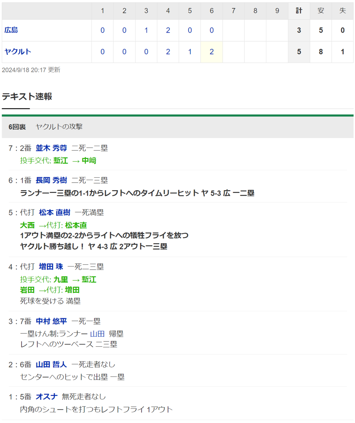This screenshot has height=423, width=355.
Task: Open player 中村 悠平 profile link
Action: click(51, 321)
